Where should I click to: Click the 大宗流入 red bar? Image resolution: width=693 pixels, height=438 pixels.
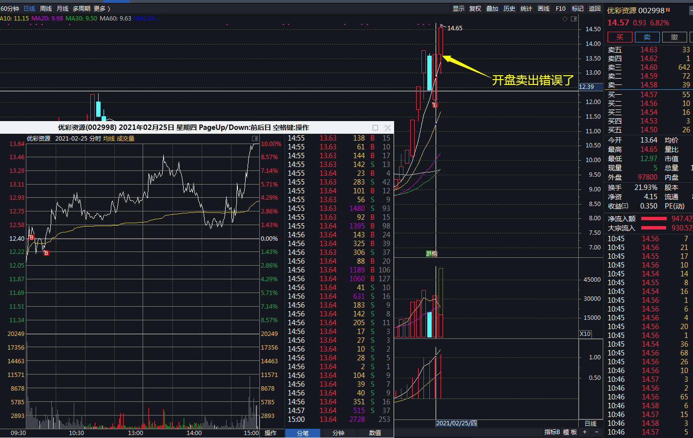[653, 228]
